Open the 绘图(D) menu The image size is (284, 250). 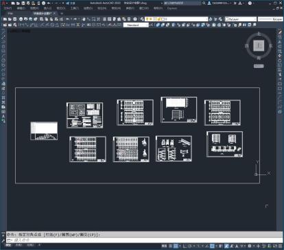(x=88, y=8)
